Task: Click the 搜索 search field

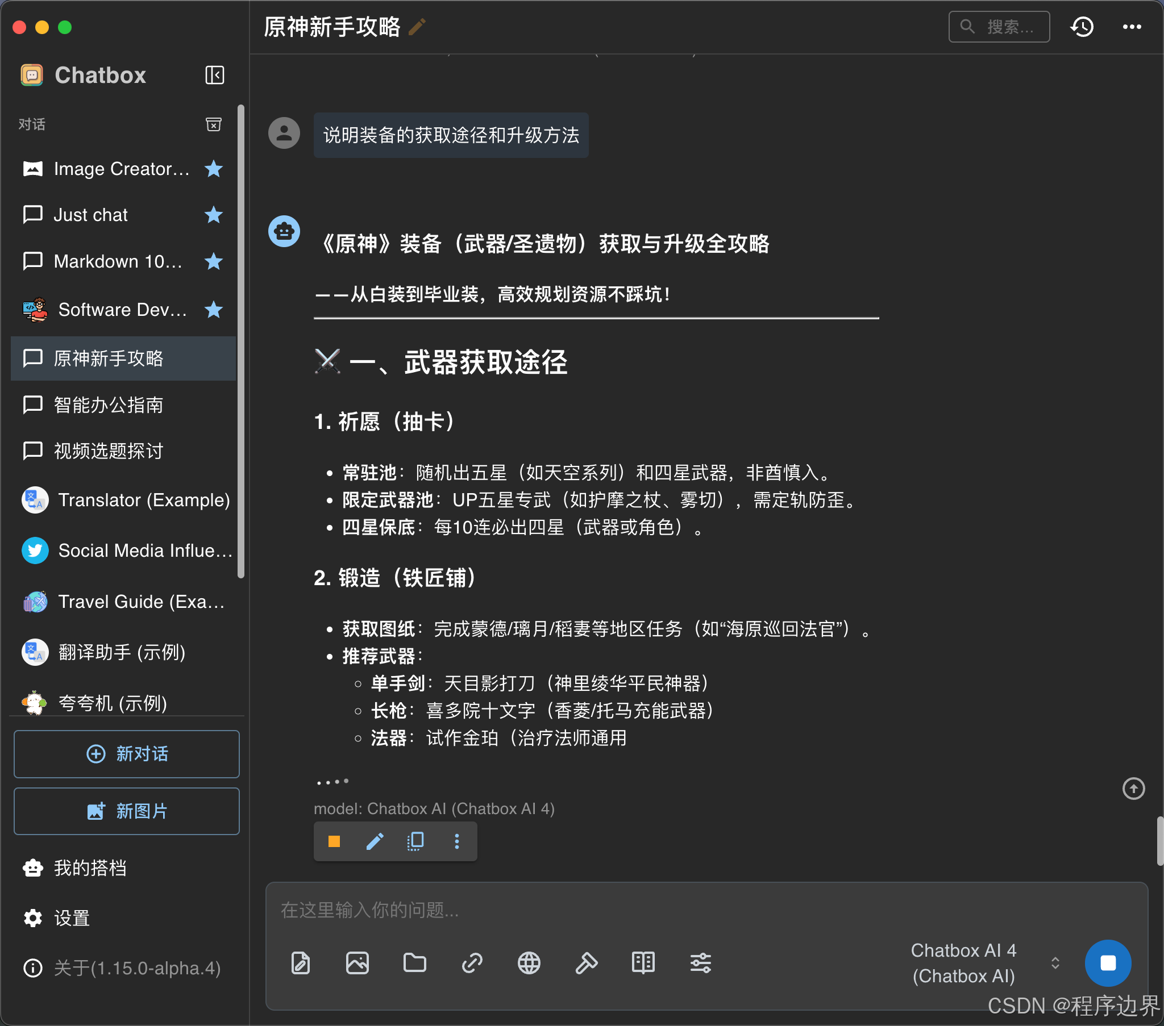Action: tap(999, 27)
